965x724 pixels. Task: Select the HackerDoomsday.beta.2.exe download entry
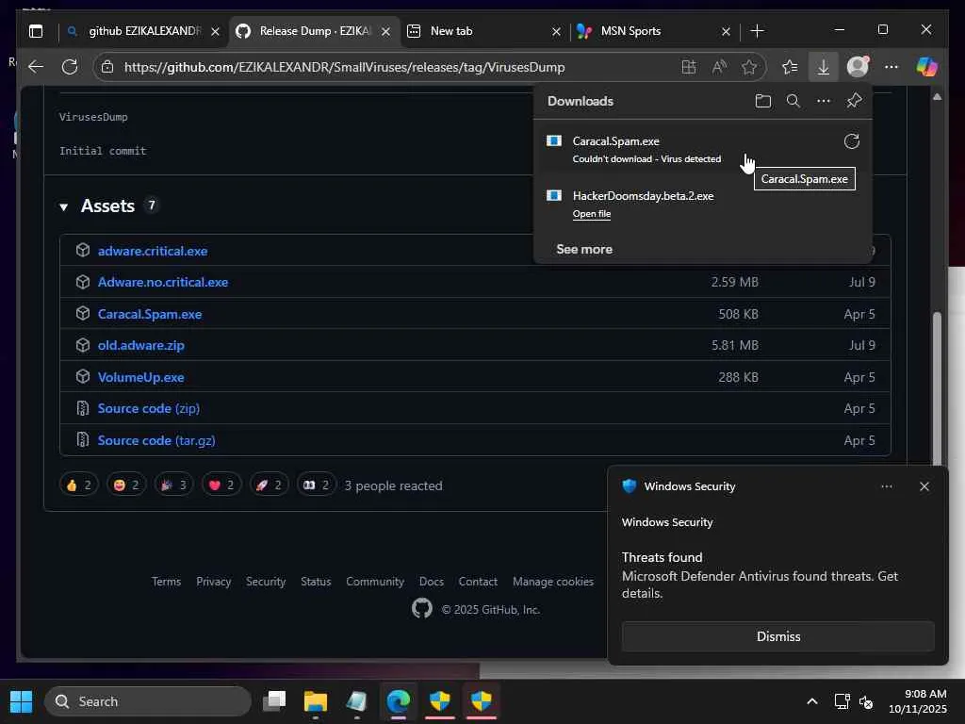[x=701, y=205]
